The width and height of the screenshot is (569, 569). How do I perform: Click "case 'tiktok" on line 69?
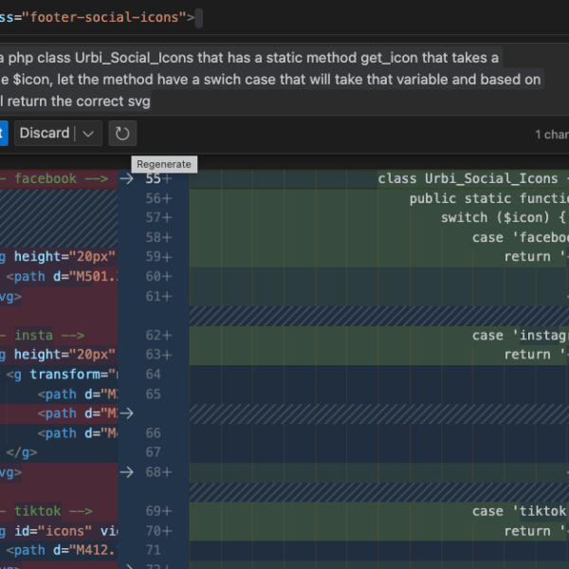pos(520,511)
